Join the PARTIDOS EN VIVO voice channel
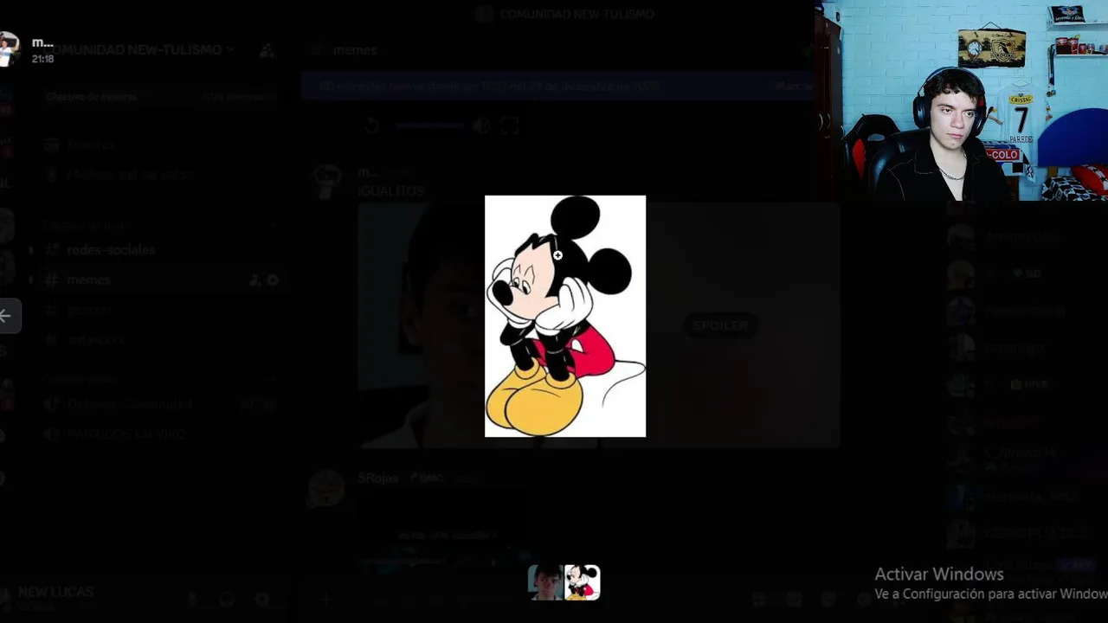Viewport: 1108px width, 623px height. [126, 434]
